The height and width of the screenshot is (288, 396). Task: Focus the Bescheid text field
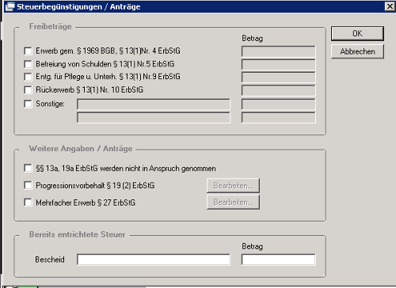[154, 260]
